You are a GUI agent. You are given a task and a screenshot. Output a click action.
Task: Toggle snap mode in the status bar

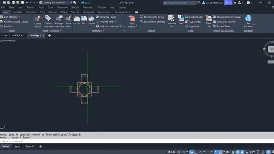tap(183, 152)
